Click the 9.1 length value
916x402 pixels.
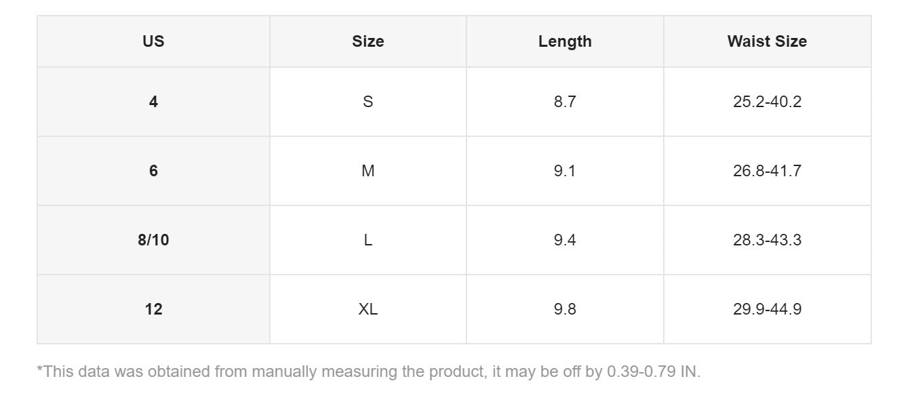[x=565, y=171]
